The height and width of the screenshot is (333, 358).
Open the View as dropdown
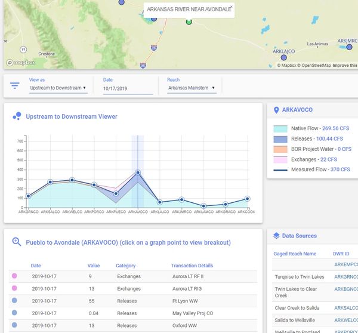(58, 88)
